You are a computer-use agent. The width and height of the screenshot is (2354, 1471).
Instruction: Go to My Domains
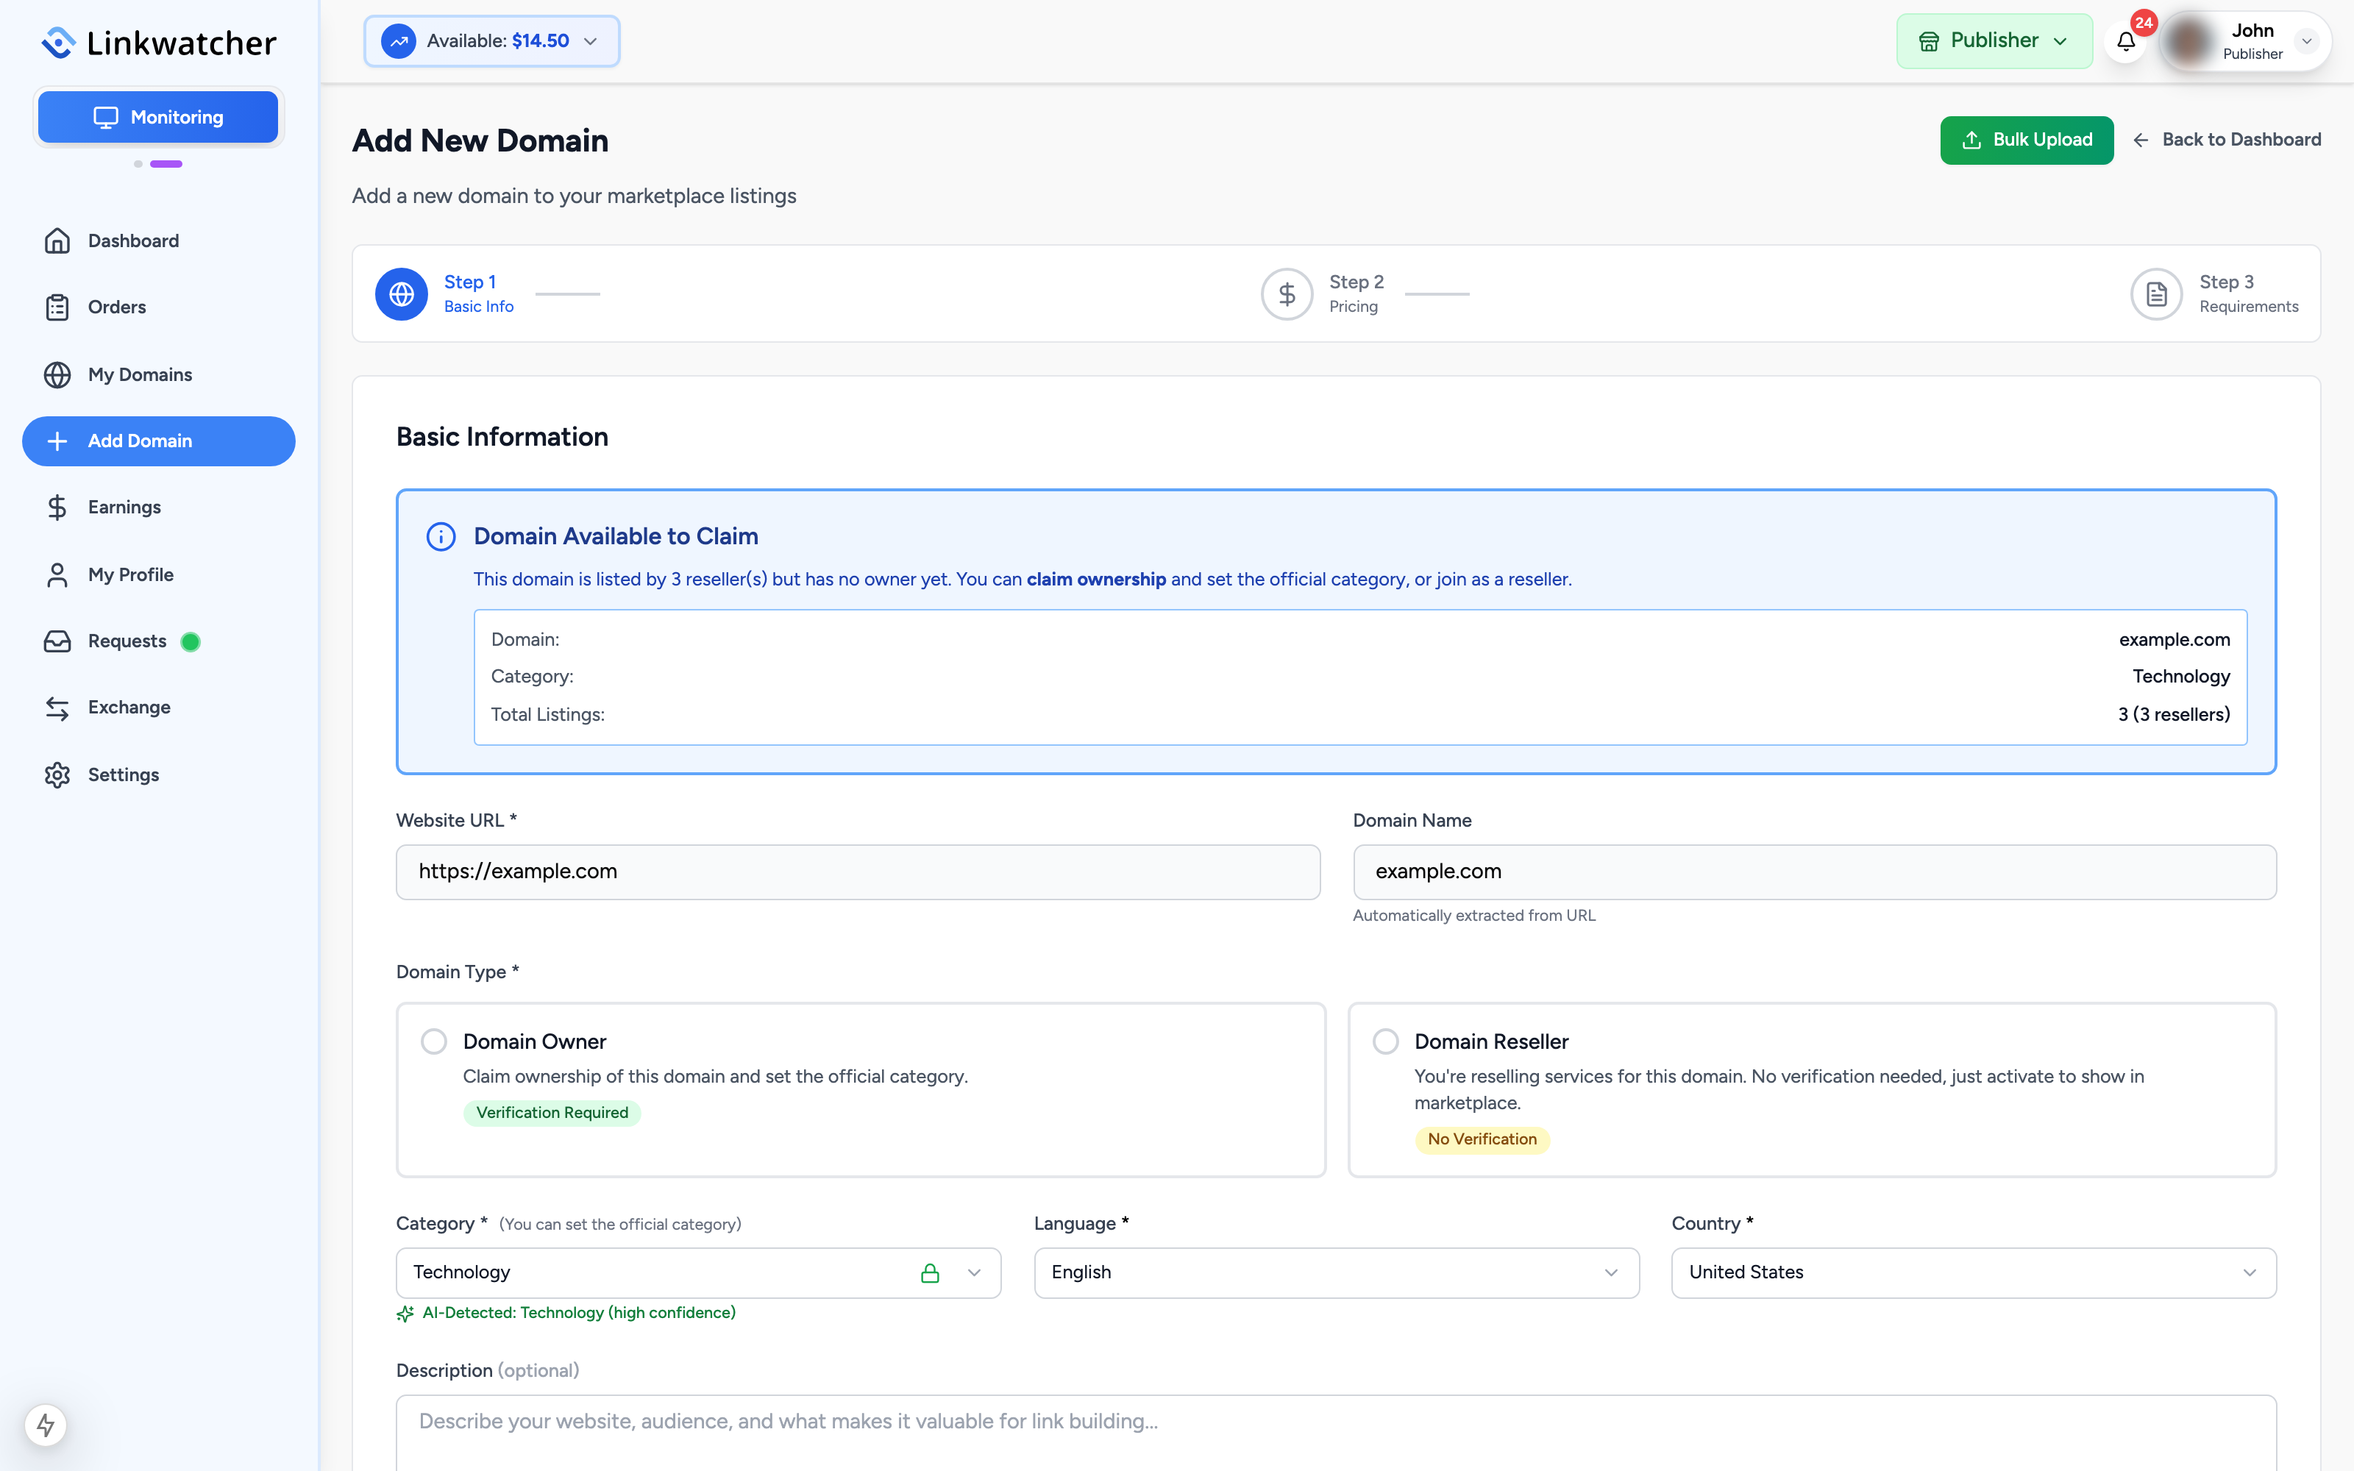(x=159, y=374)
